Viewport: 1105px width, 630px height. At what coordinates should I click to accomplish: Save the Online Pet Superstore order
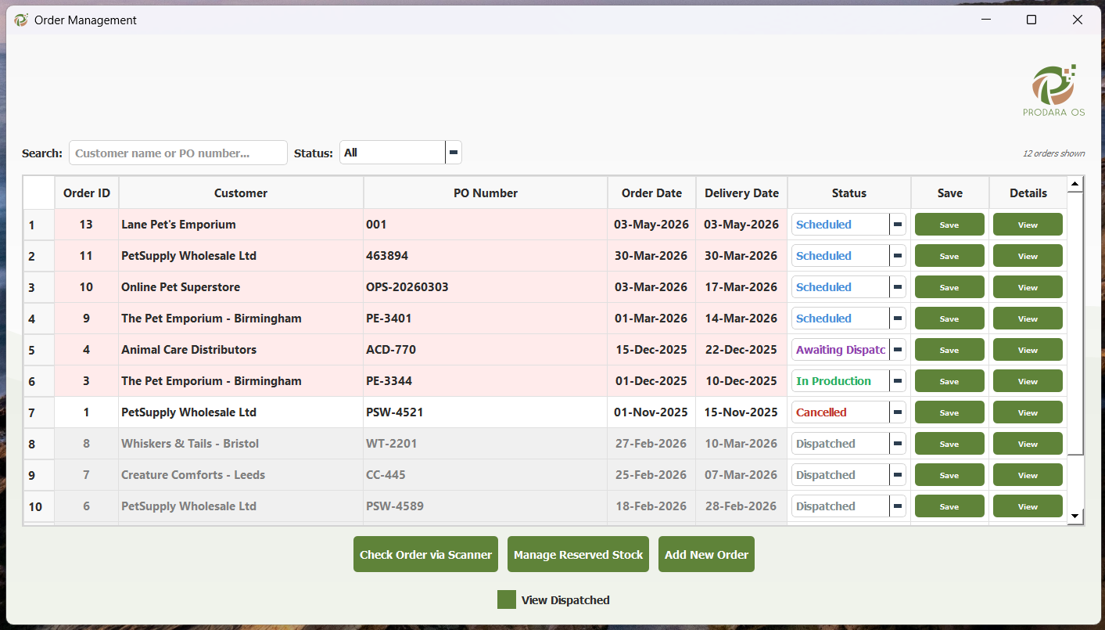pos(949,287)
